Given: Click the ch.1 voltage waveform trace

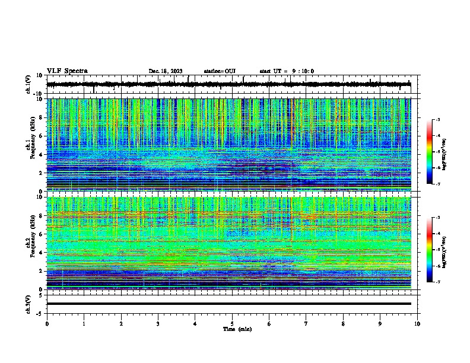Looking at the screenshot, I should [x=228, y=84].
